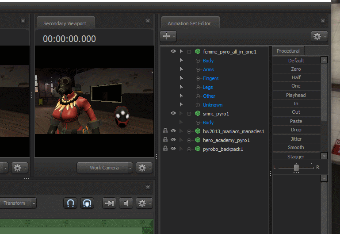
Task: Toggle visibility of smnc_pyro1
Action: (173, 113)
